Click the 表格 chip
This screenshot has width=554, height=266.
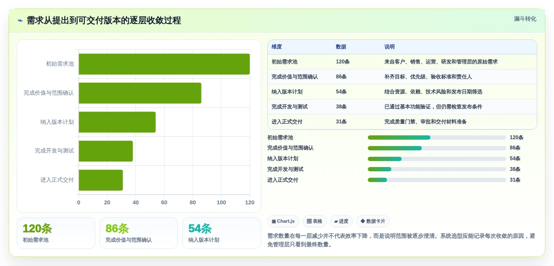315,221
